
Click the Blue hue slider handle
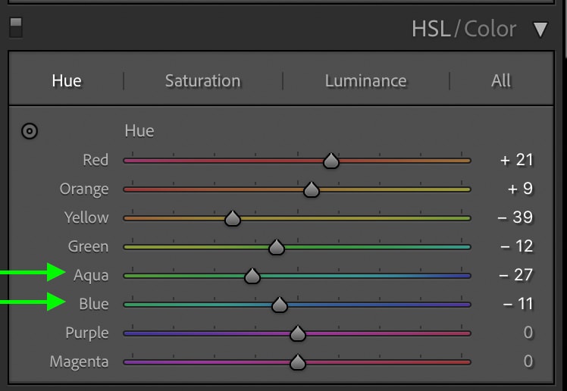pos(279,305)
